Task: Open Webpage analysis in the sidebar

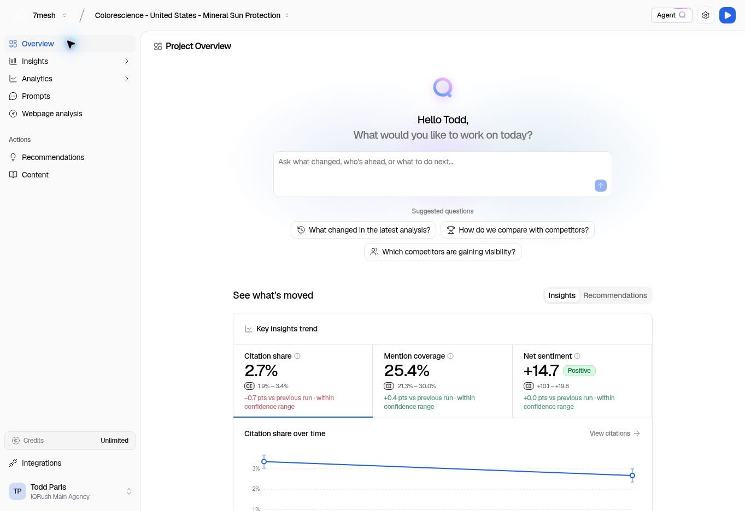Action: tap(70, 114)
